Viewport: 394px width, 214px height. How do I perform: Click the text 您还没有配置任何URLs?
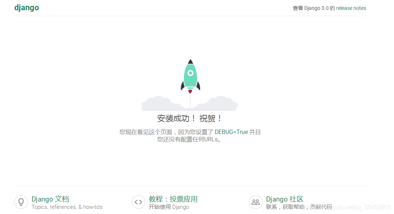click(189, 139)
